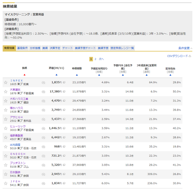
Task: Sort by 配当性向 column arrow
Action: pos(170,75)
